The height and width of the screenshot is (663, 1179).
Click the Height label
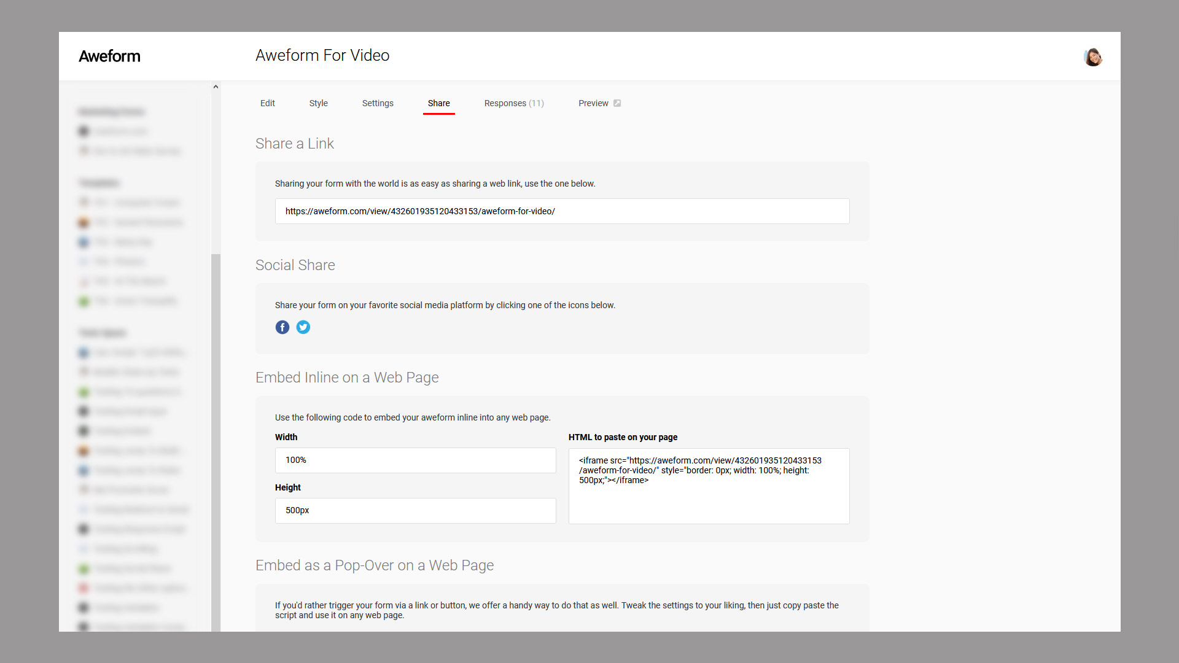[288, 487]
